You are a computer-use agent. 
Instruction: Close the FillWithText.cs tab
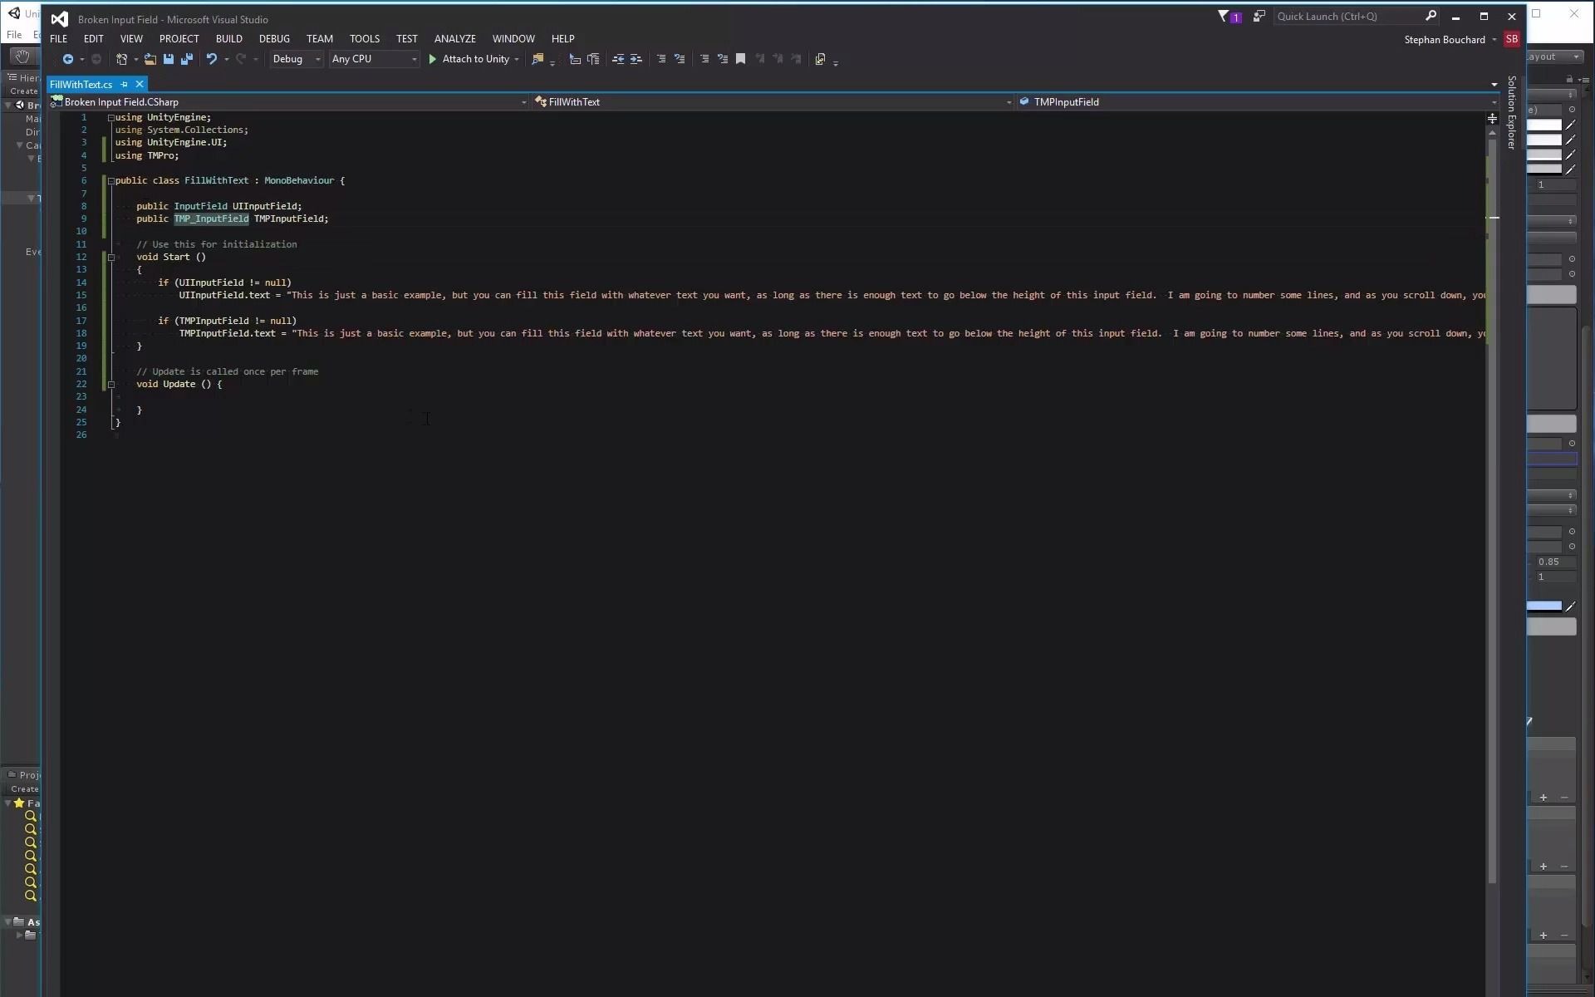click(139, 84)
